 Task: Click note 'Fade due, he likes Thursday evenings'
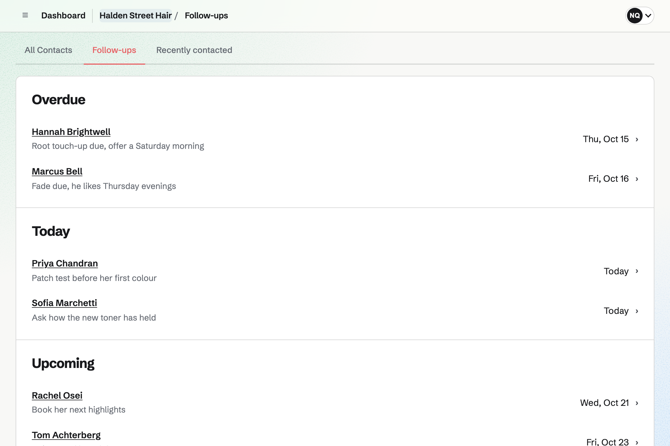pos(104,186)
